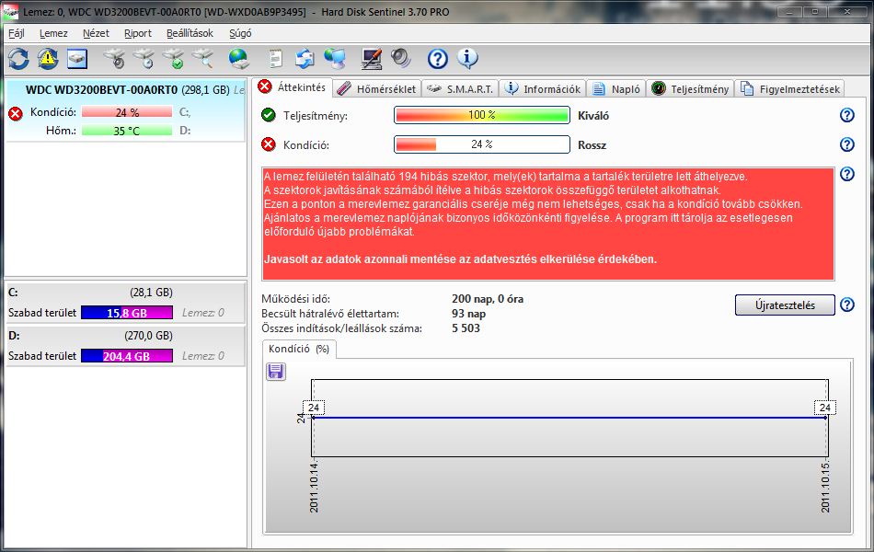Open the Lemez menu

click(x=53, y=33)
